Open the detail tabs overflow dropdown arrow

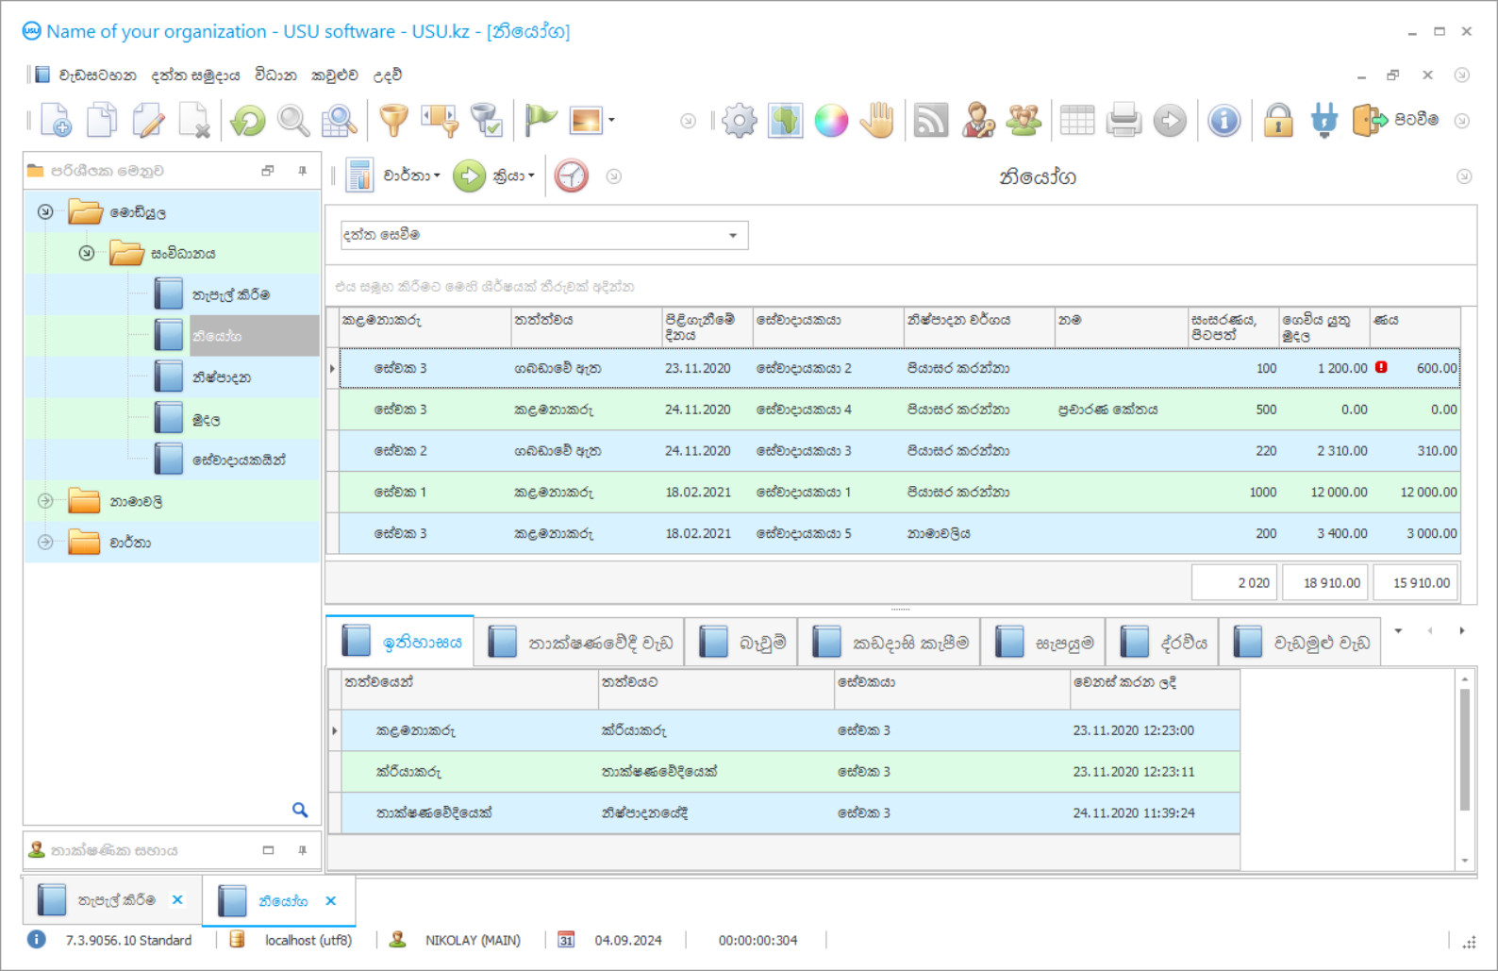tap(1398, 630)
